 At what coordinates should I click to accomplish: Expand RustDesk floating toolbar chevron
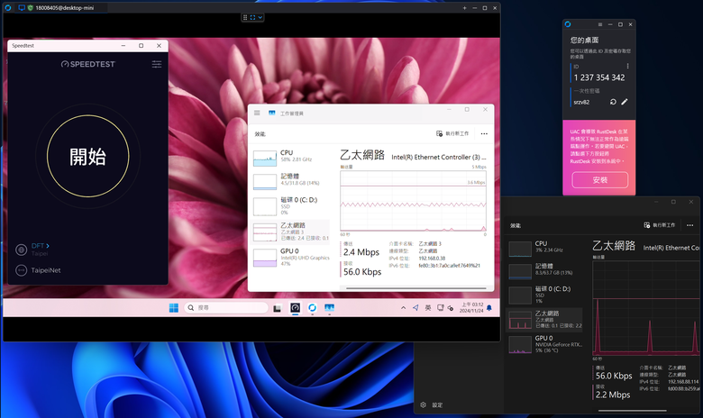tap(260, 17)
